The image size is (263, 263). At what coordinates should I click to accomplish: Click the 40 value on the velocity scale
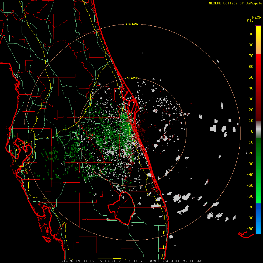[x=251, y=88]
